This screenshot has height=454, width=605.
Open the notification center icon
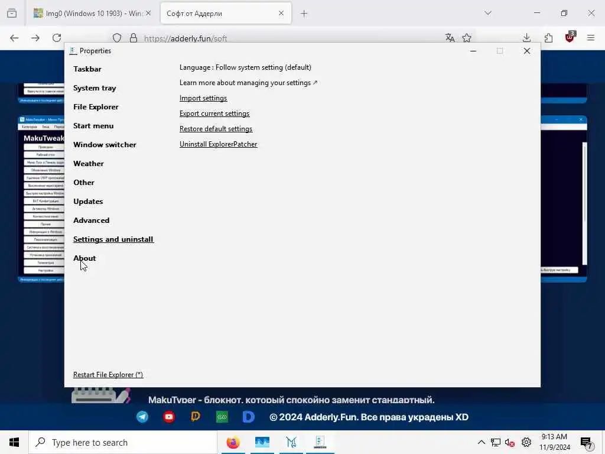(x=587, y=443)
